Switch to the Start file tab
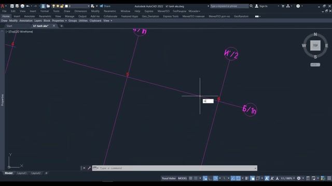Screen dimensions: 332x186 tap(9, 26)
